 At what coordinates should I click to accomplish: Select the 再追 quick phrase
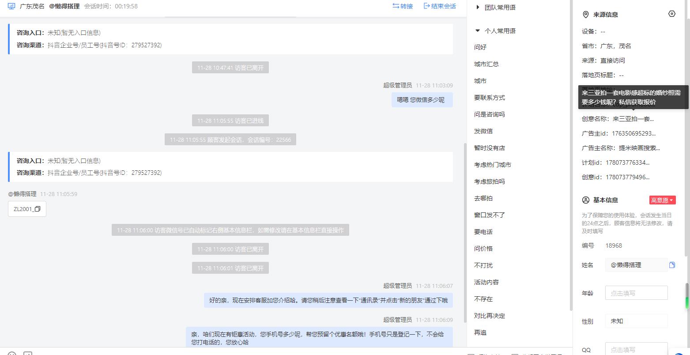tap(480, 332)
